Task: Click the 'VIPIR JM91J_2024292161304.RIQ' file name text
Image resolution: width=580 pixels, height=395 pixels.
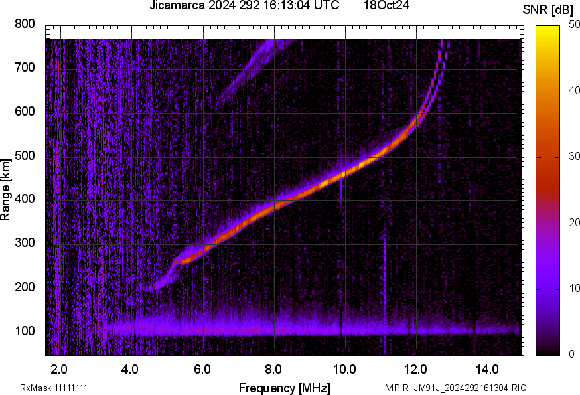Action: point(456,388)
